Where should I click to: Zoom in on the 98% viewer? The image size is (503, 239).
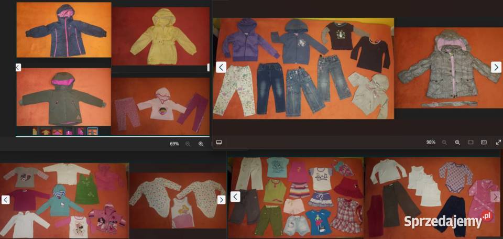(457, 142)
